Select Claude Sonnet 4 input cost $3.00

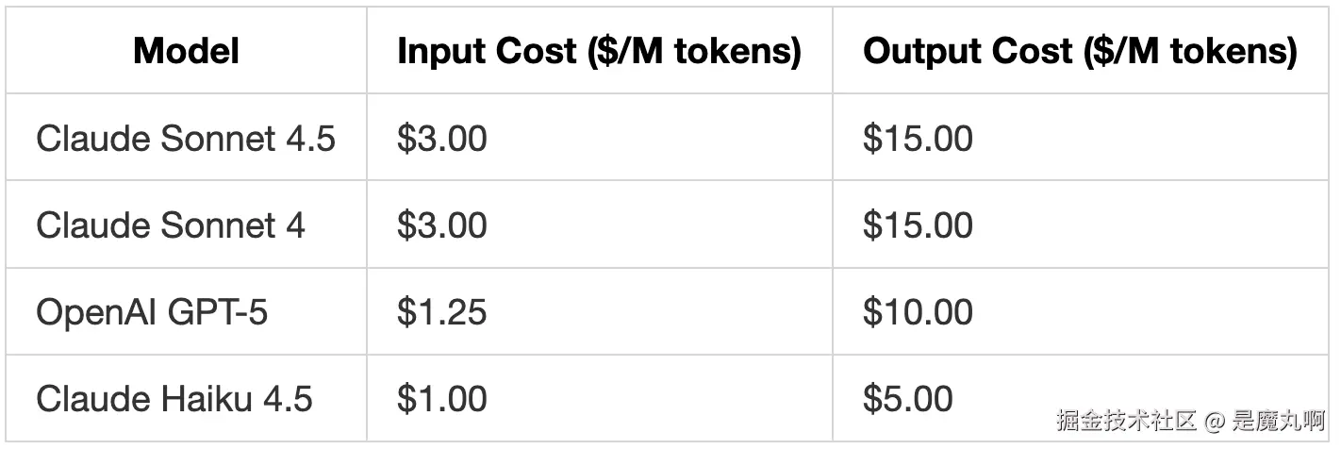(x=442, y=225)
